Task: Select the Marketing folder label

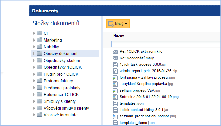Action: pos(53,40)
